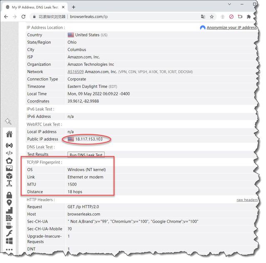Open the raw headers link
The height and width of the screenshot is (263, 266).
tap(247, 200)
